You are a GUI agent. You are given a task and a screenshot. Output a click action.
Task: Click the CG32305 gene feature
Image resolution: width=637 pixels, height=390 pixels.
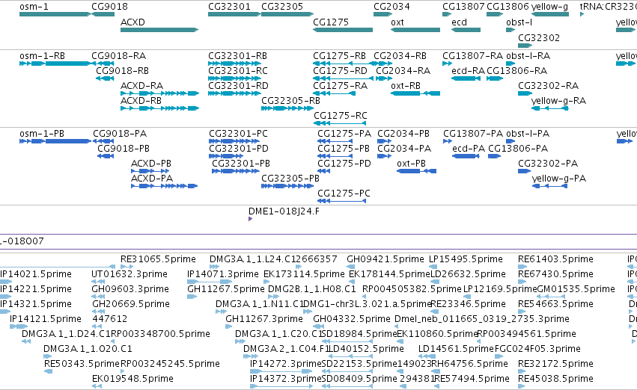click(x=287, y=14)
